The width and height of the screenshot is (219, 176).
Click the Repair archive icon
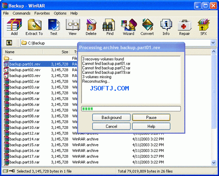pos(184,27)
